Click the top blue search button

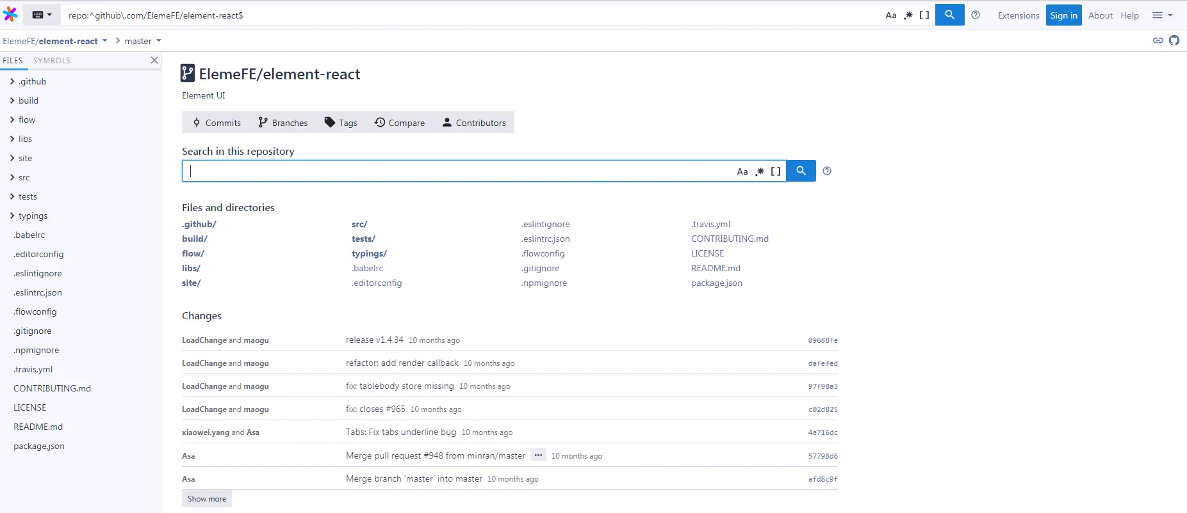click(x=949, y=15)
